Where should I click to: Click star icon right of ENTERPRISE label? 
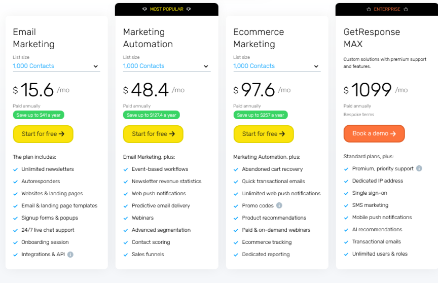[406, 9]
